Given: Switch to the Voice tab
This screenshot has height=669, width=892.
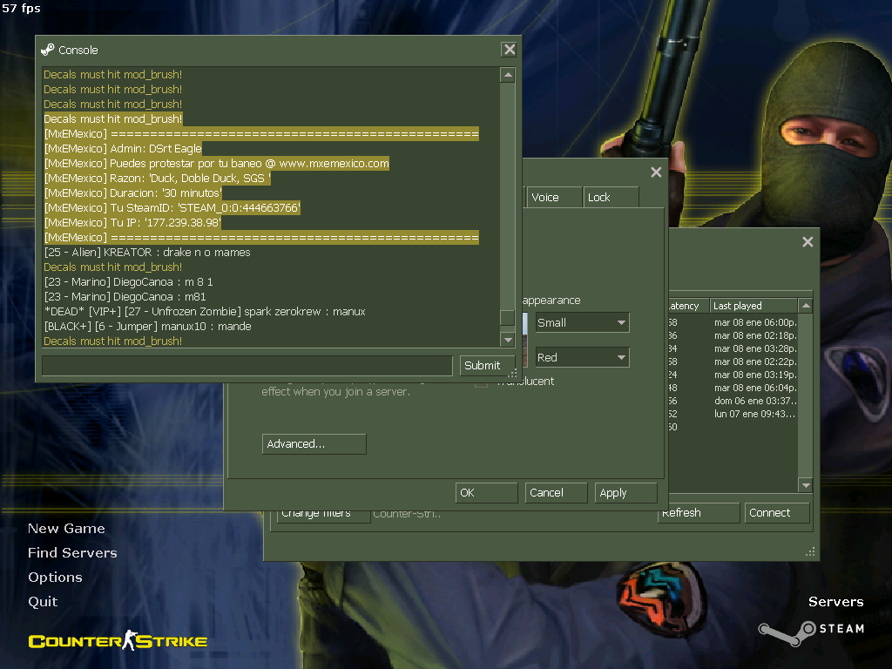Looking at the screenshot, I should 554,198.
